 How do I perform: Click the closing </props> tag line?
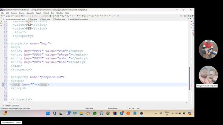click(18, 88)
